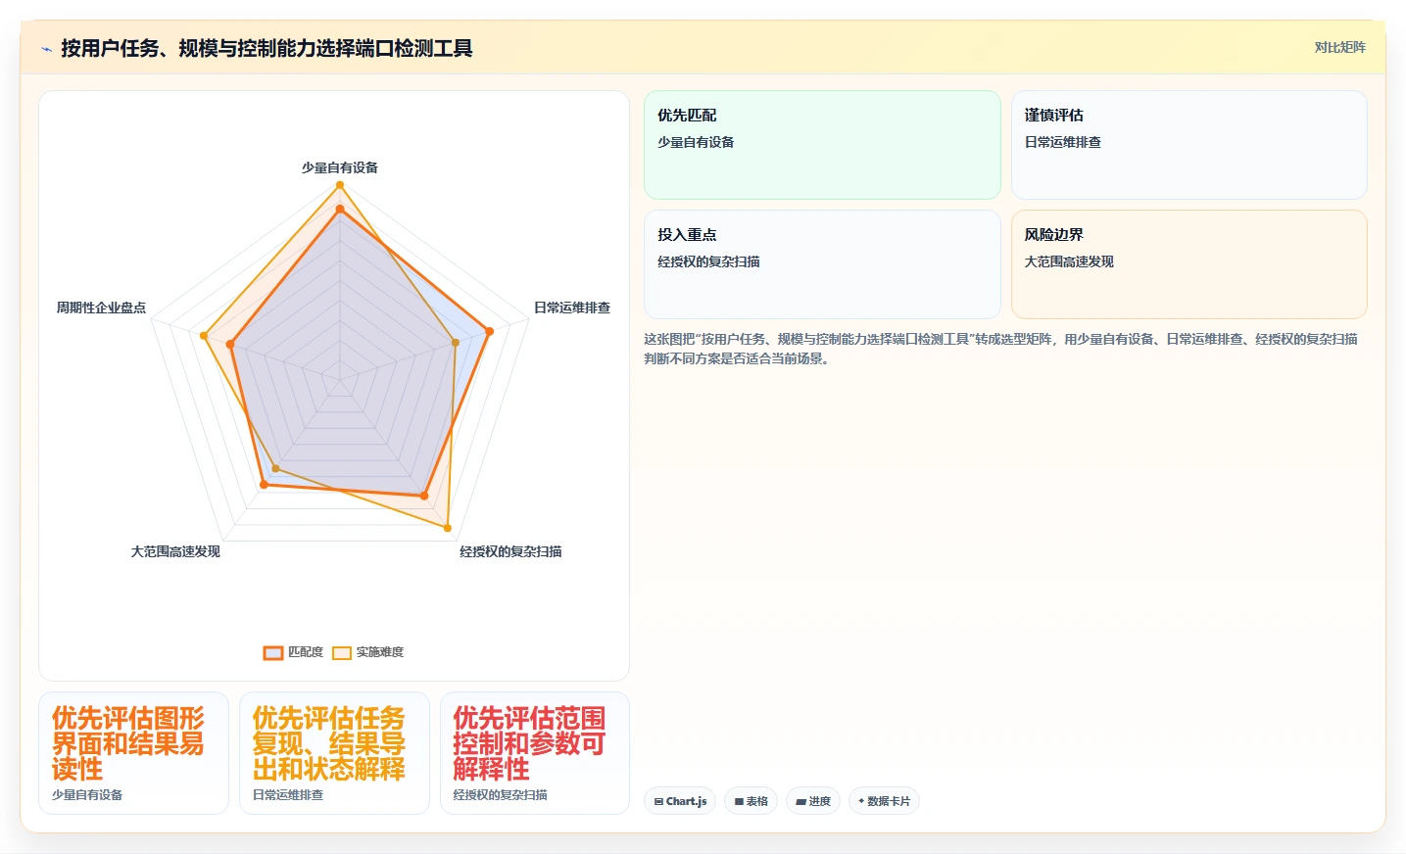The height and width of the screenshot is (854, 1406).
Task: Open the 优先匹配 green card
Action: pos(822,145)
